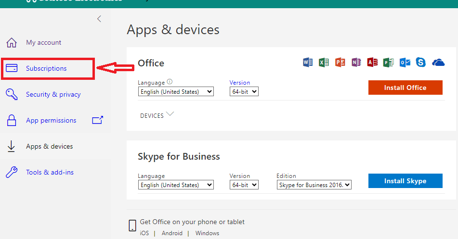Screen dimensions: 458x239
Task: Click the Get Office on your phone text
Action: pos(192,222)
